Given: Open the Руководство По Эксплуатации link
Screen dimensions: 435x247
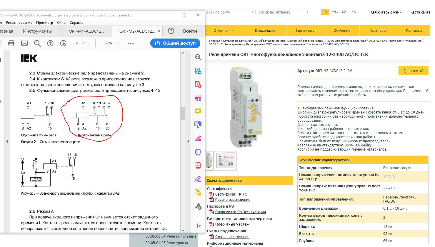Looking at the screenshot, I should point(240,212).
